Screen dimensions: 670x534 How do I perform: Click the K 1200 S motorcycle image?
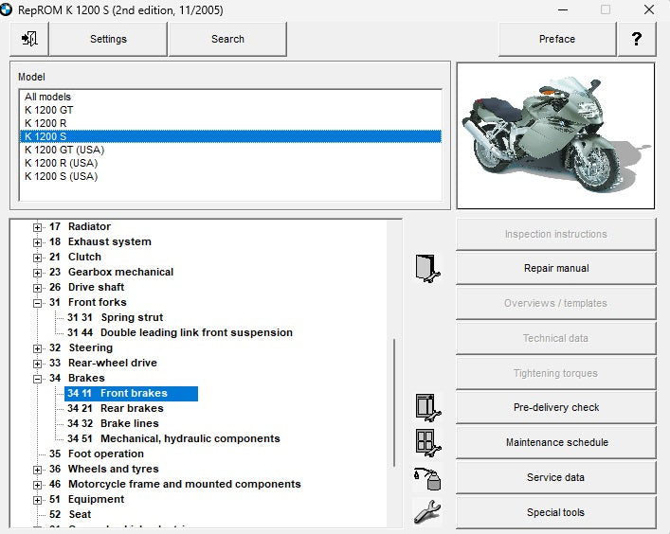(x=555, y=135)
